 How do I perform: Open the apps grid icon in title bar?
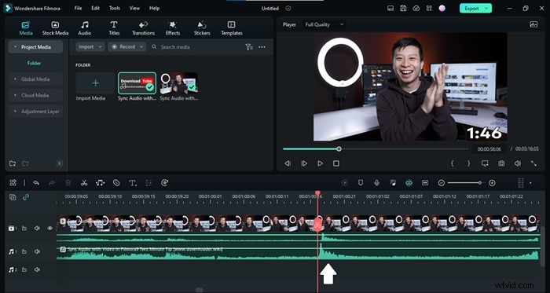click(x=429, y=9)
